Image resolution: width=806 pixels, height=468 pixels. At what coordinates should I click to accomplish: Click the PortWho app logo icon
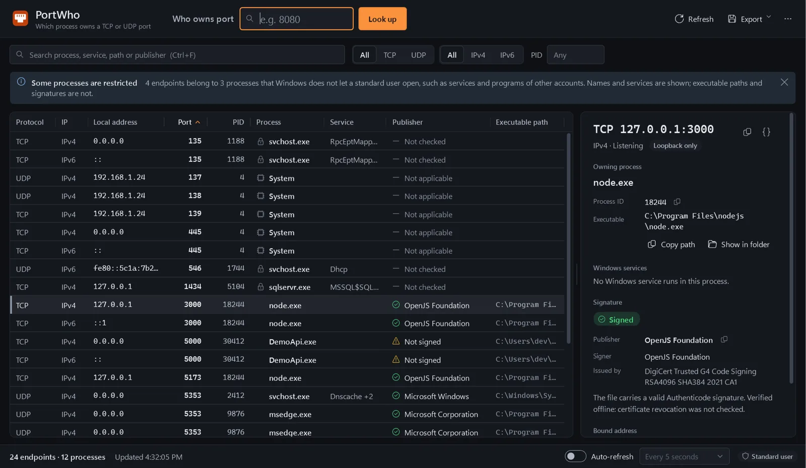[20, 19]
